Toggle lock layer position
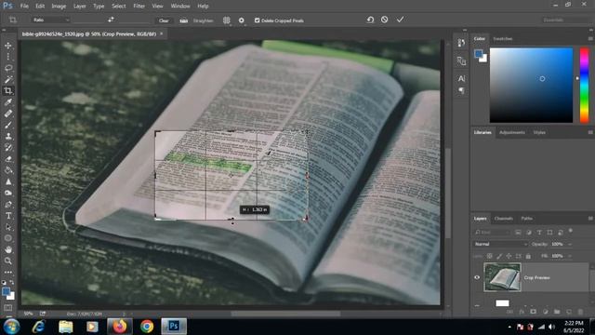Viewport: 595px width, 335px height. [x=509, y=257]
